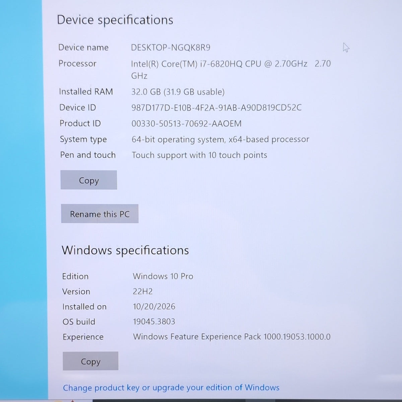Viewport: 402px width, 402px height.
Task: Click the Windows Feature Experience Pack value
Action: (x=232, y=337)
